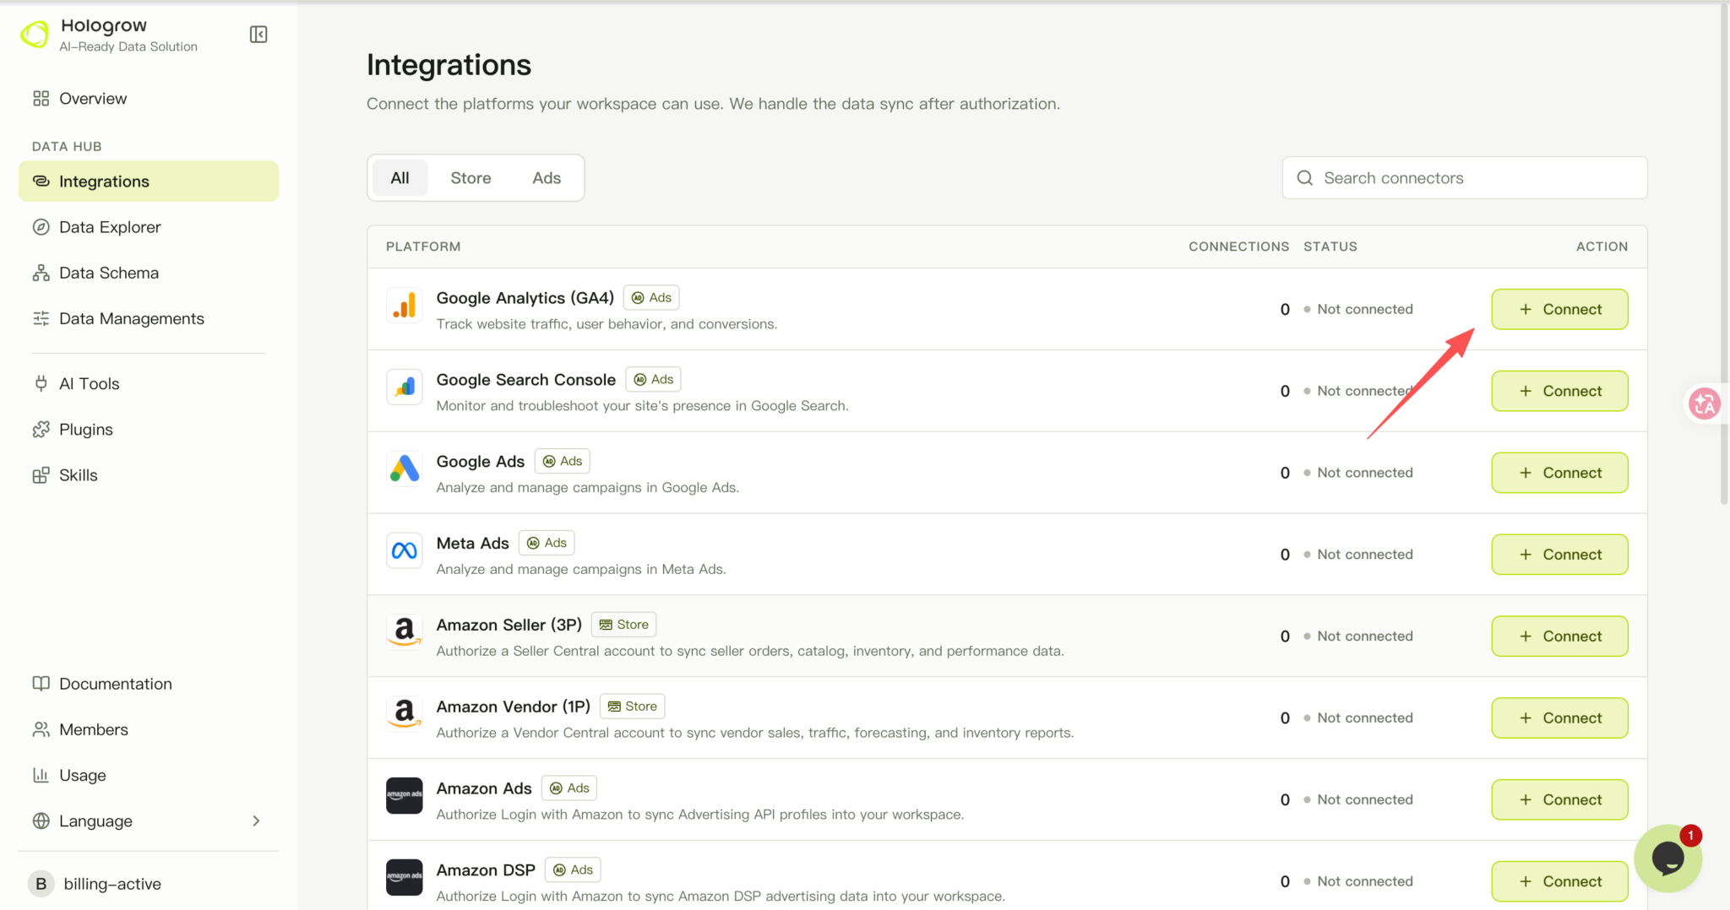The image size is (1730, 910).
Task: Click the Amazon DSP black logo
Action: click(405, 878)
